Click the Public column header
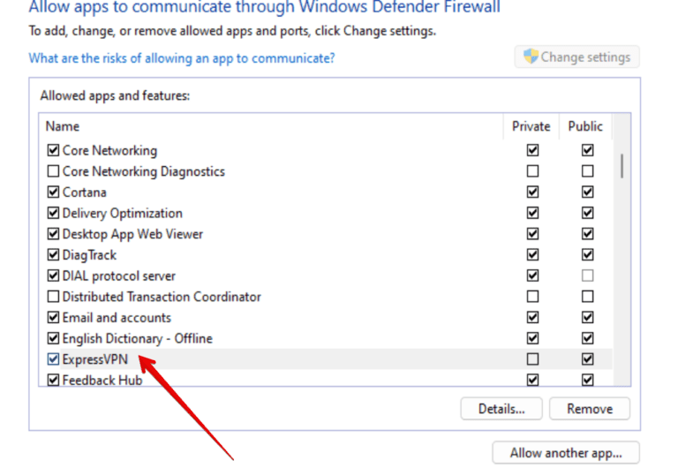Viewport: 678px width, 475px height. tap(585, 126)
